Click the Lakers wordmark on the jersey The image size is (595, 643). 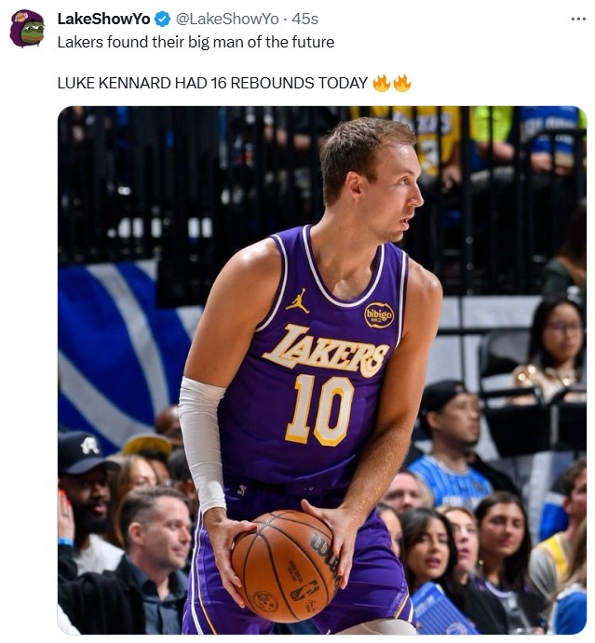[325, 350]
